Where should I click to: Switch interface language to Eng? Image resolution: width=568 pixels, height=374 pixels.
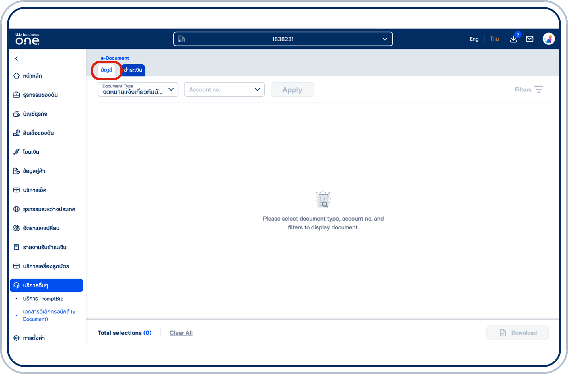point(474,39)
